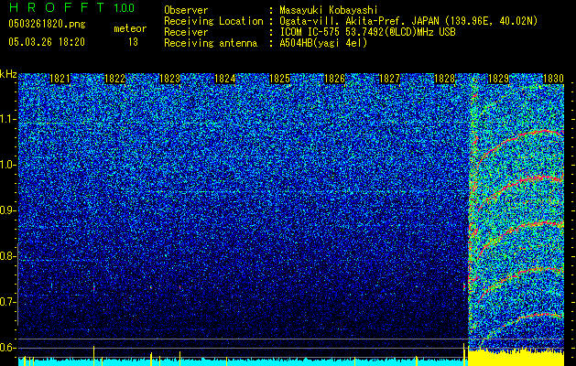Click the 1830 time marker
The width and height of the screenshot is (576, 366).
[553, 79]
